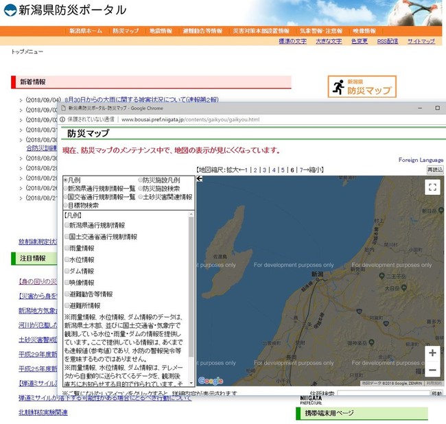Click the site info icon beside URL

tap(62, 119)
